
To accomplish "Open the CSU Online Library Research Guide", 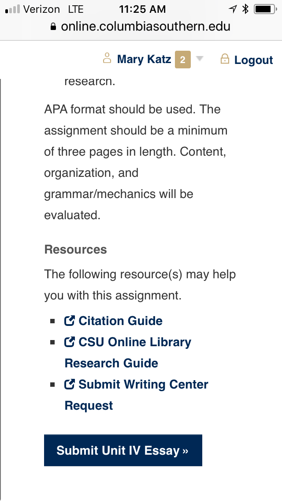I will [128, 352].
